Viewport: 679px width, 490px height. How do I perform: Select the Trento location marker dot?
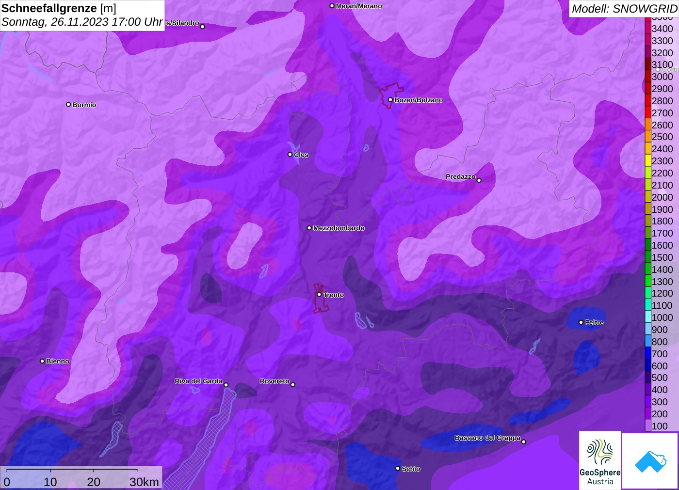coord(319,294)
